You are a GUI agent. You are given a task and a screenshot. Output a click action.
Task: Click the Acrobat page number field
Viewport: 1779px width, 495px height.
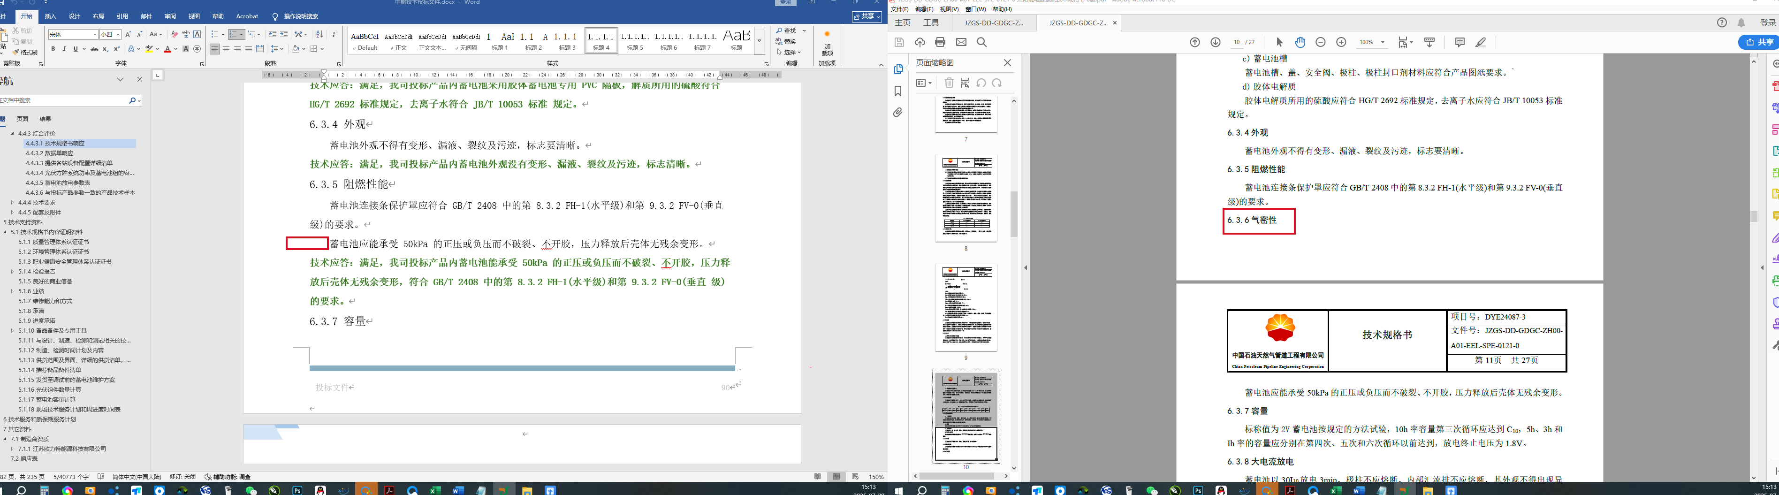coord(1237,42)
